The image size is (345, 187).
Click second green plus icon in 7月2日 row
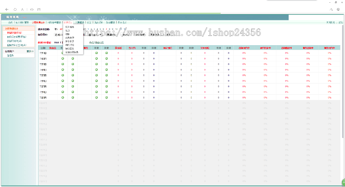pos(72,59)
